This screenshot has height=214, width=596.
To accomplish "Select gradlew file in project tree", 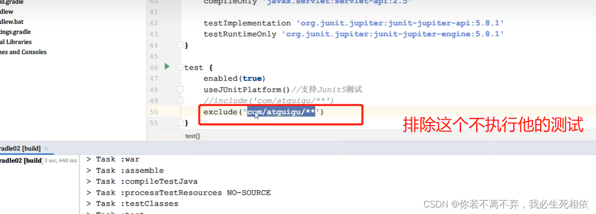I will (6, 12).
